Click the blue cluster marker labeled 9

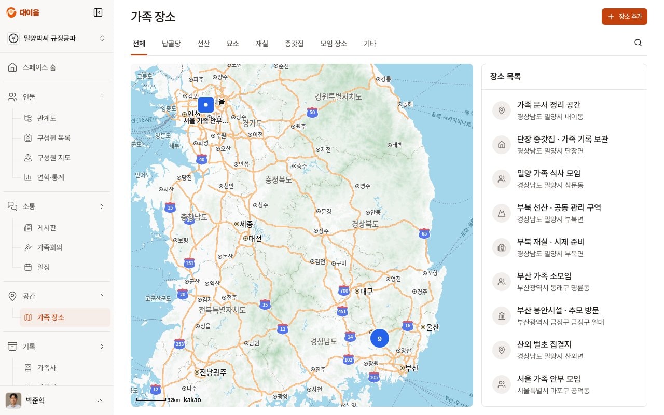(379, 338)
